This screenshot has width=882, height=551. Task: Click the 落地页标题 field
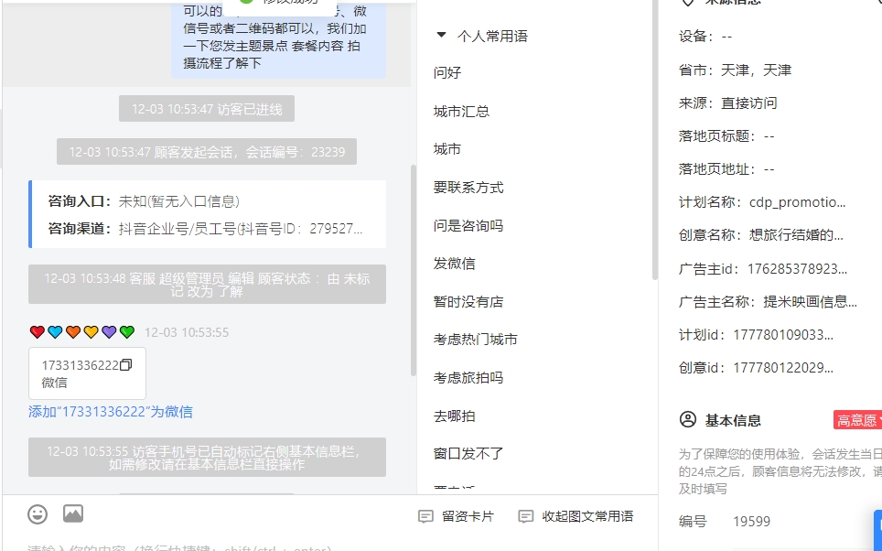(726, 136)
